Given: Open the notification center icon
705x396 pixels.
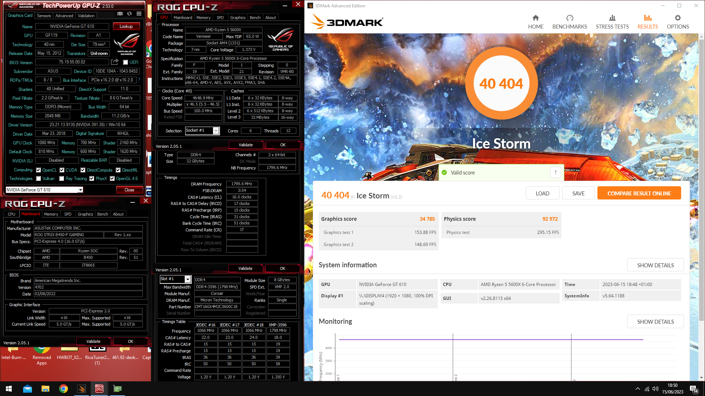Looking at the screenshot, I should (694, 389).
